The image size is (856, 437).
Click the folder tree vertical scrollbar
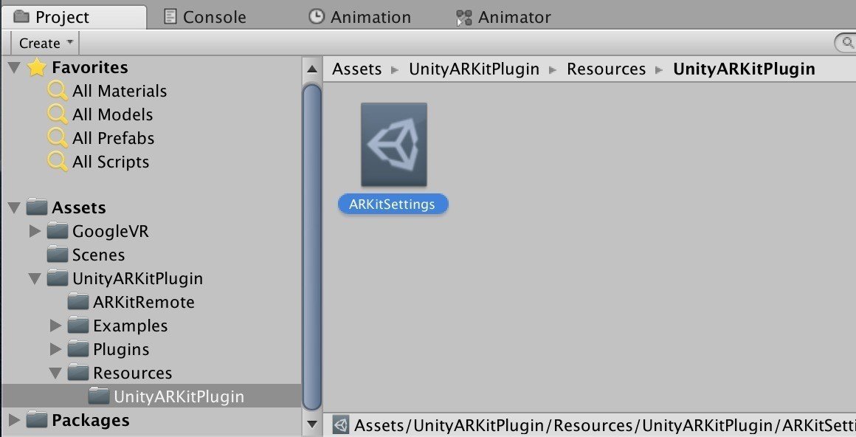tap(312, 244)
